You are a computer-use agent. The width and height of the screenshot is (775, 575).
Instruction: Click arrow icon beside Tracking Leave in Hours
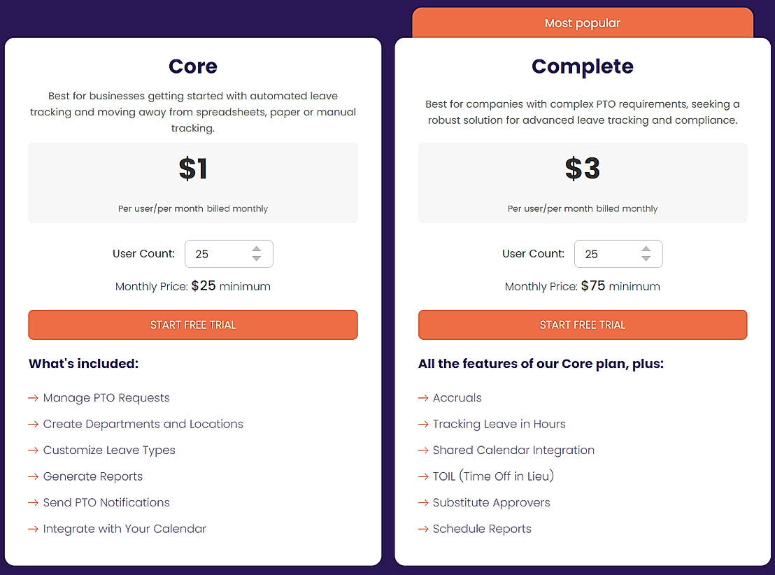click(x=422, y=424)
